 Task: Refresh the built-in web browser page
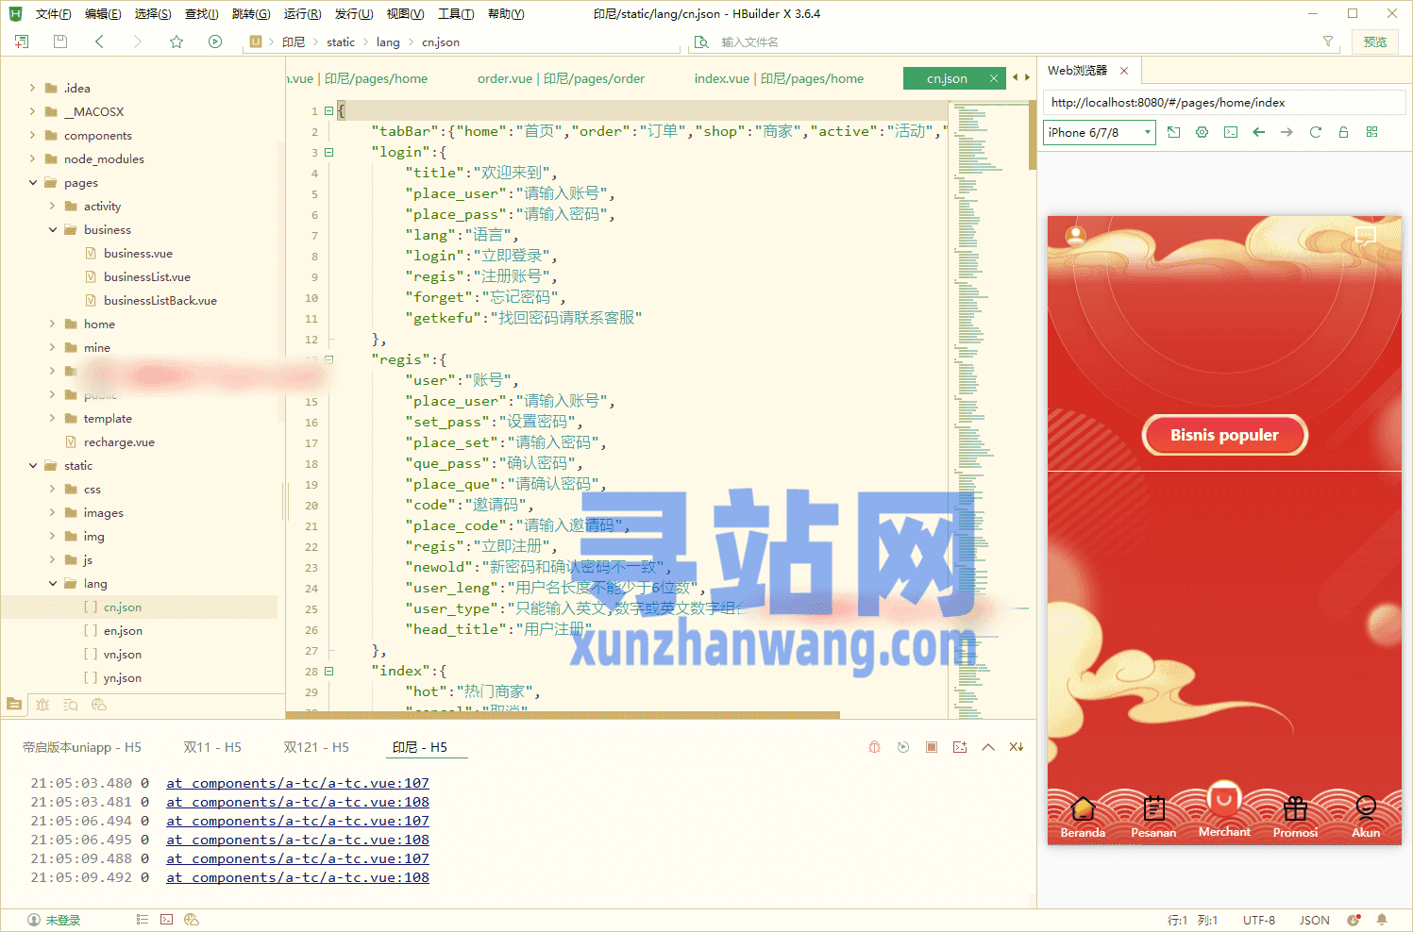[1315, 132]
